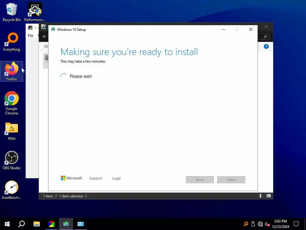Switch Explorer to details view icon
Image resolution: width=306 pixels, height=230 pixels.
[x=262, y=196]
